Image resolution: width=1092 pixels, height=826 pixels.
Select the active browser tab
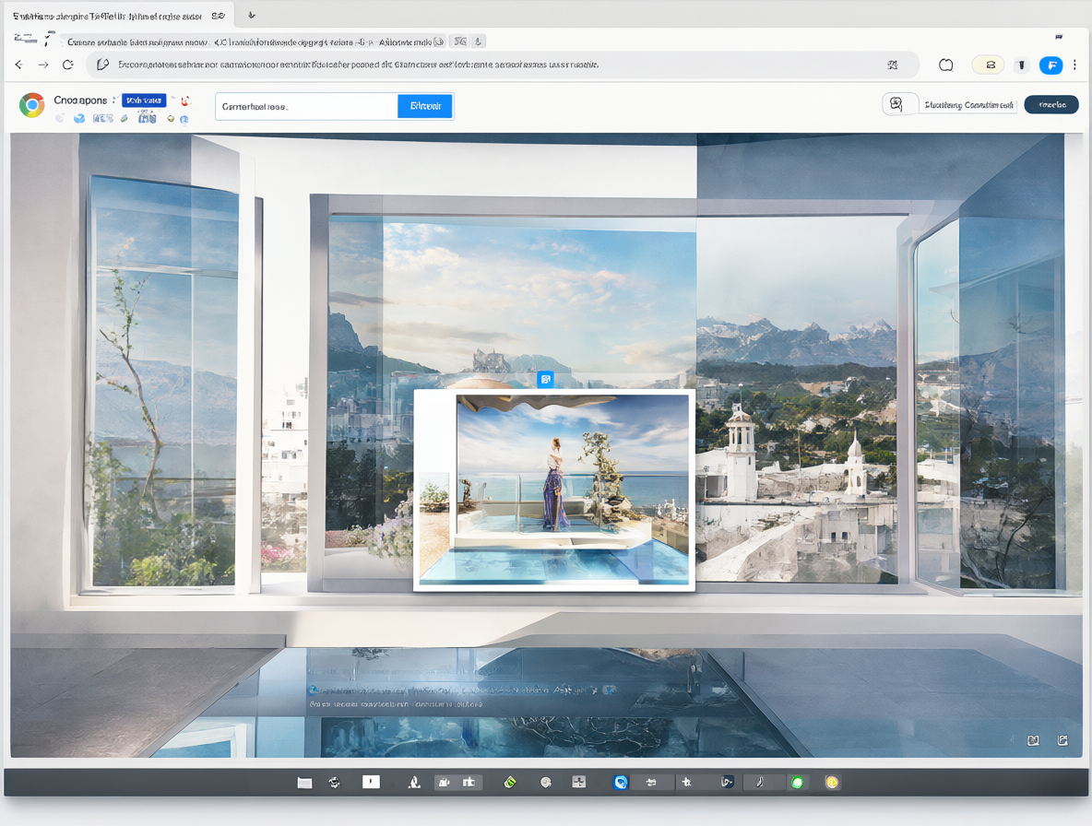pos(118,16)
